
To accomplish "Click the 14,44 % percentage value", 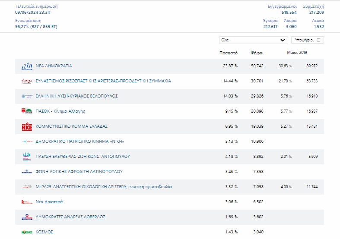I will point(230,81).
